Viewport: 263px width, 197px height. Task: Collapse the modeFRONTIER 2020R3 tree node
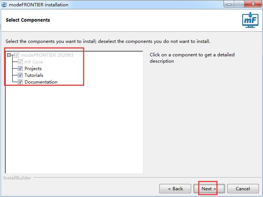pos(9,55)
